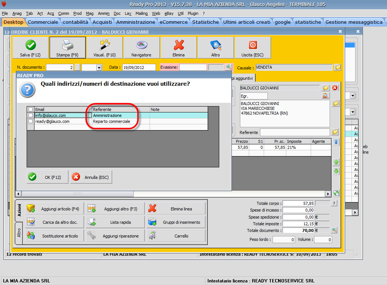Select the Reparto commerciale cell
This screenshot has height=285, width=387.
121,121
